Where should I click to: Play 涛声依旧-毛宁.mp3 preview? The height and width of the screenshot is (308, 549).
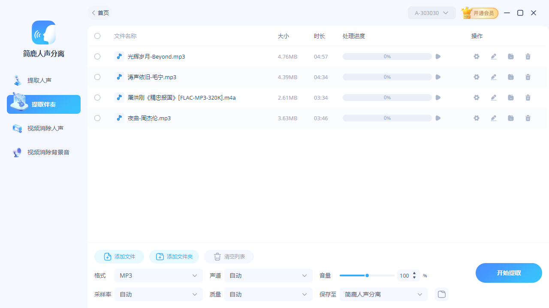[438, 77]
